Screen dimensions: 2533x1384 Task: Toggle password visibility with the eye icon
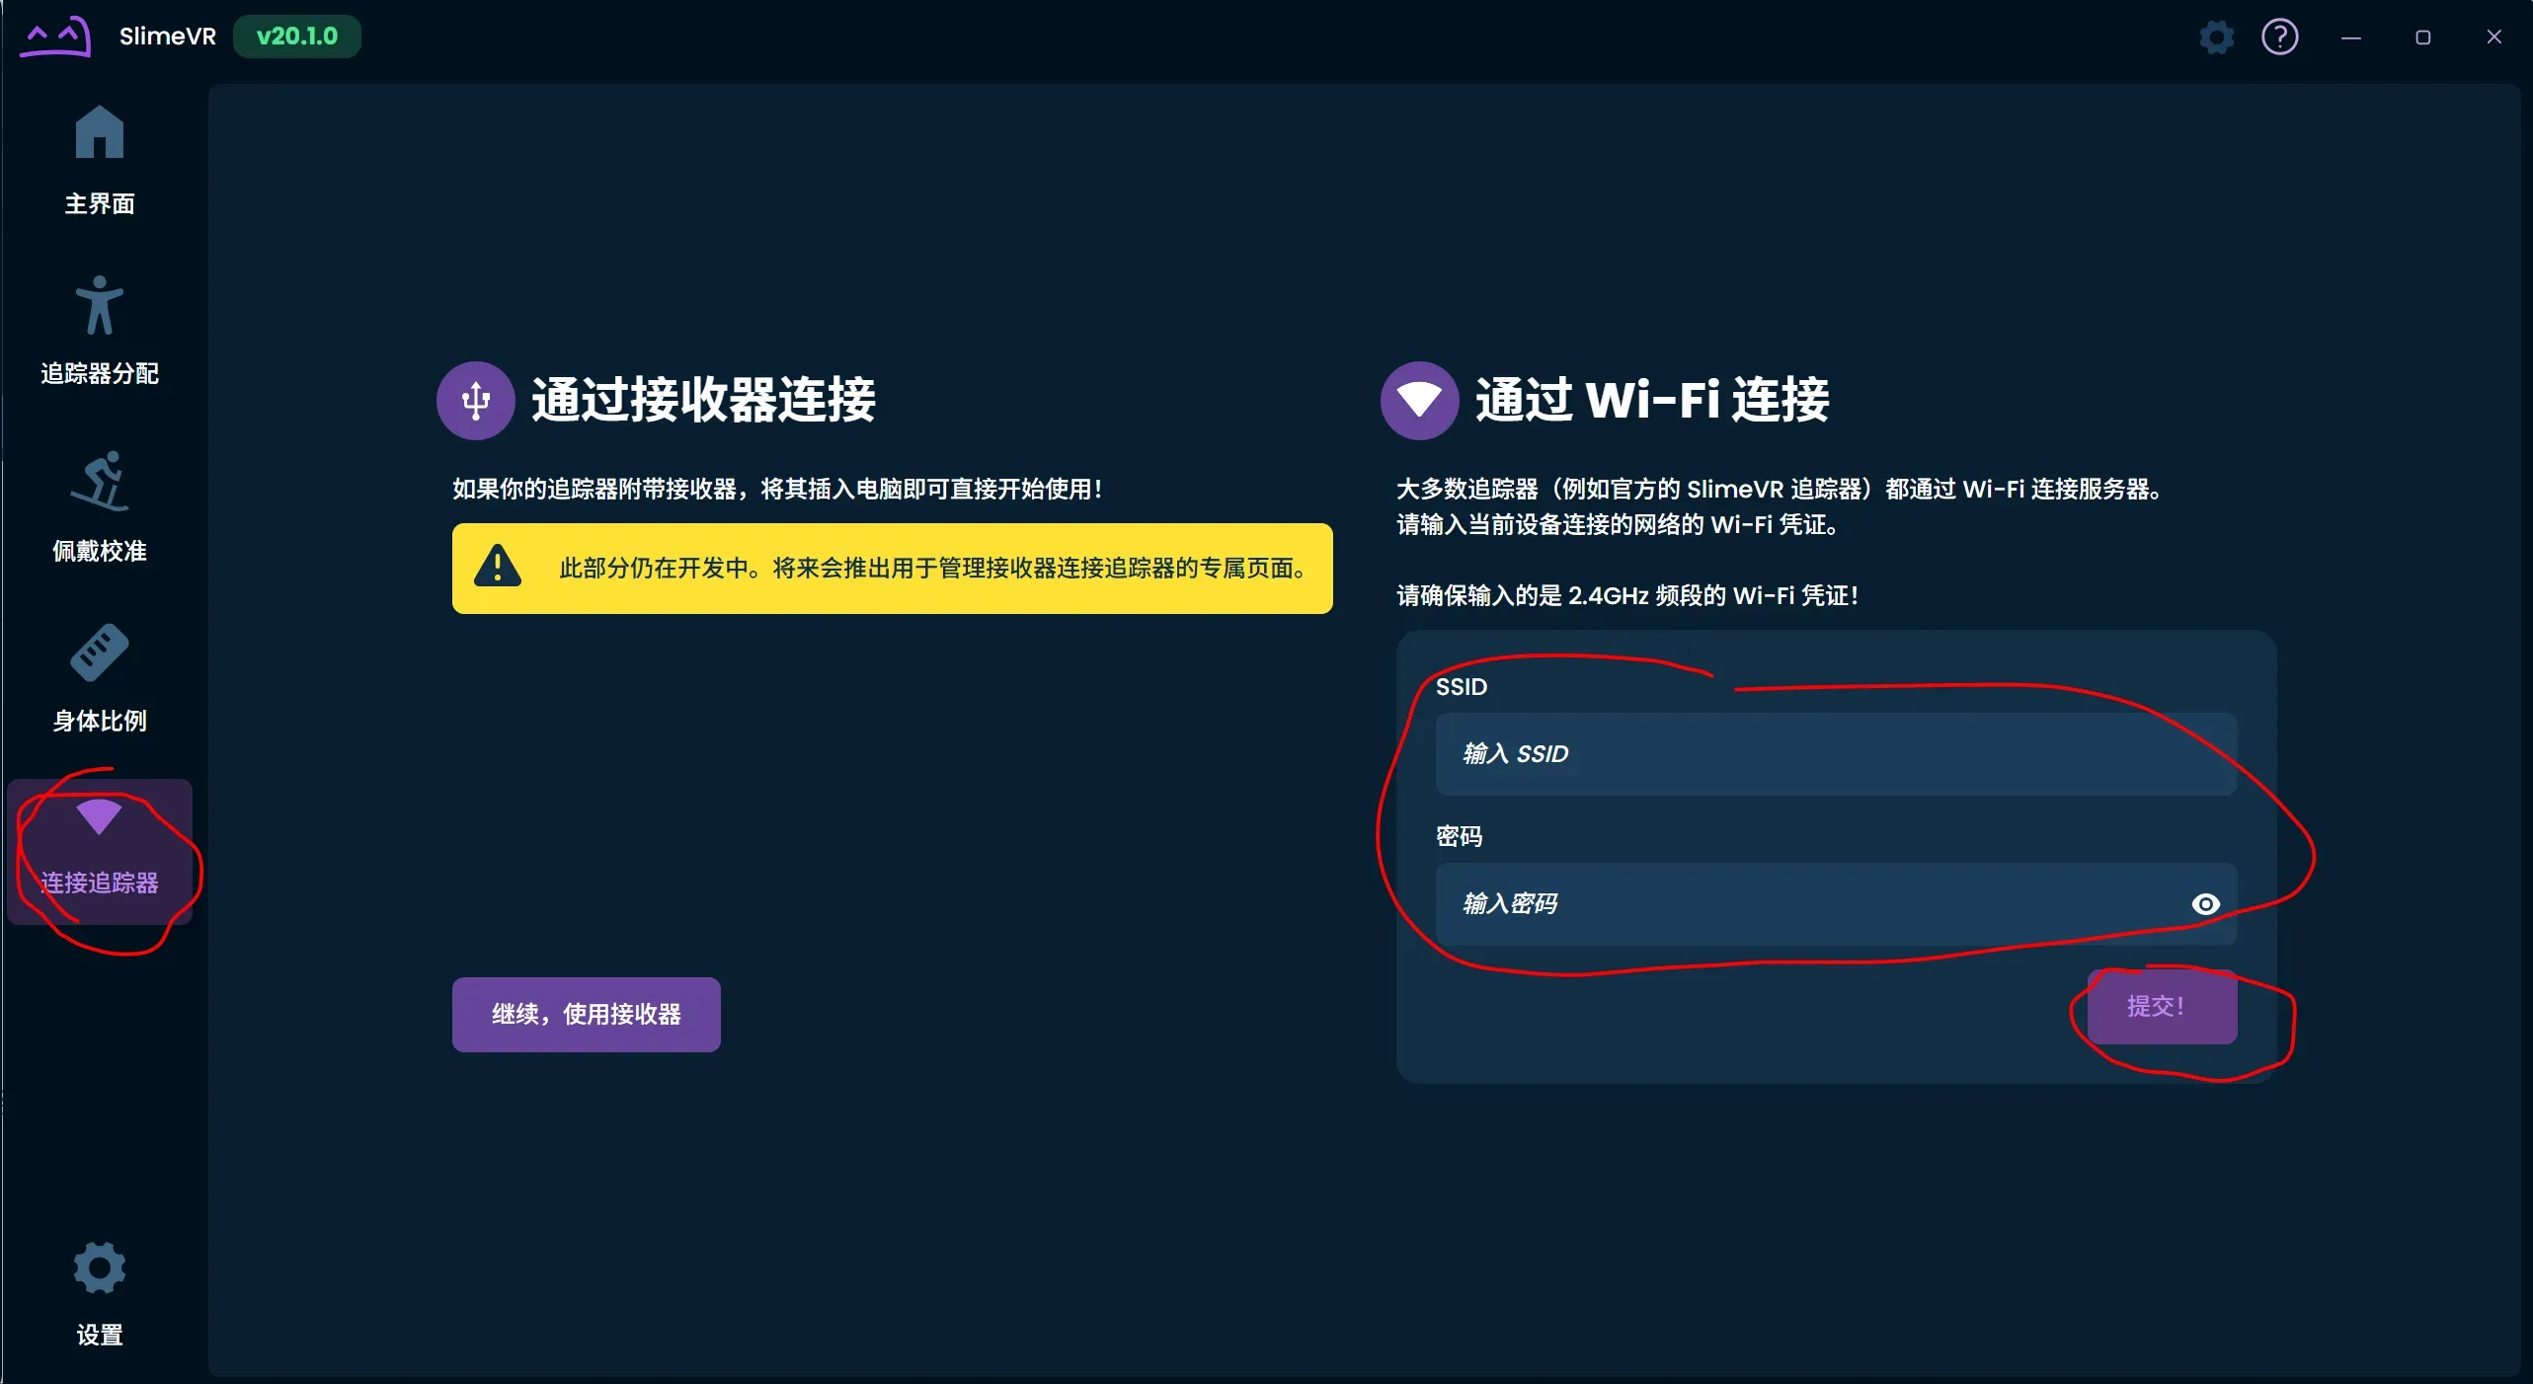[2205, 904]
